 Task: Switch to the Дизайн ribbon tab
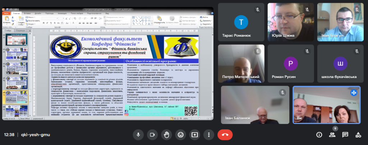coord(38,13)
